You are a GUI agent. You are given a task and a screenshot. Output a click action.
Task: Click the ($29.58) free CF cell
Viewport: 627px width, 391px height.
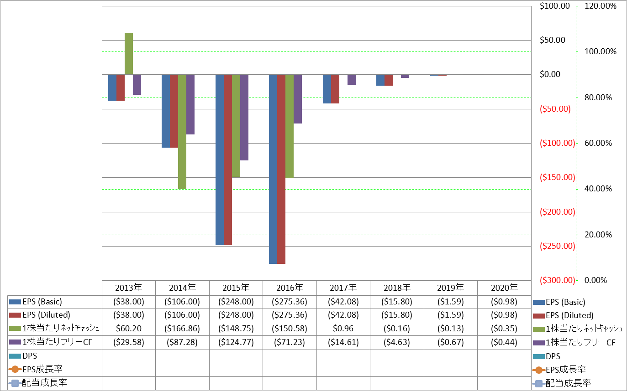(x=129, y=343)
